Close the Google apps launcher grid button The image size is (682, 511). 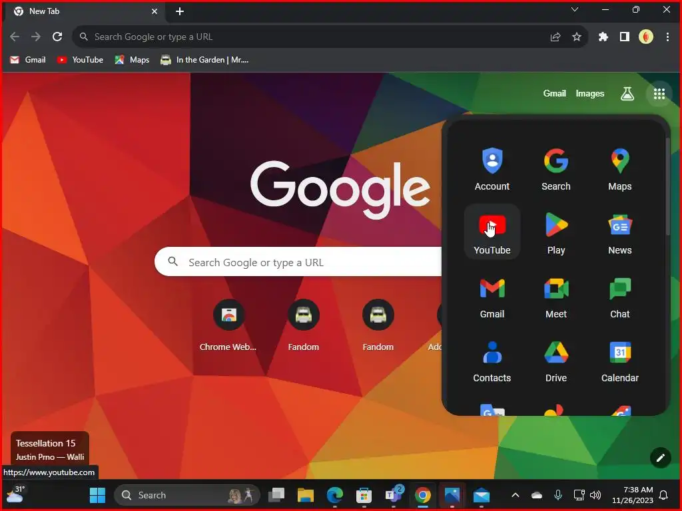(659, 93)
